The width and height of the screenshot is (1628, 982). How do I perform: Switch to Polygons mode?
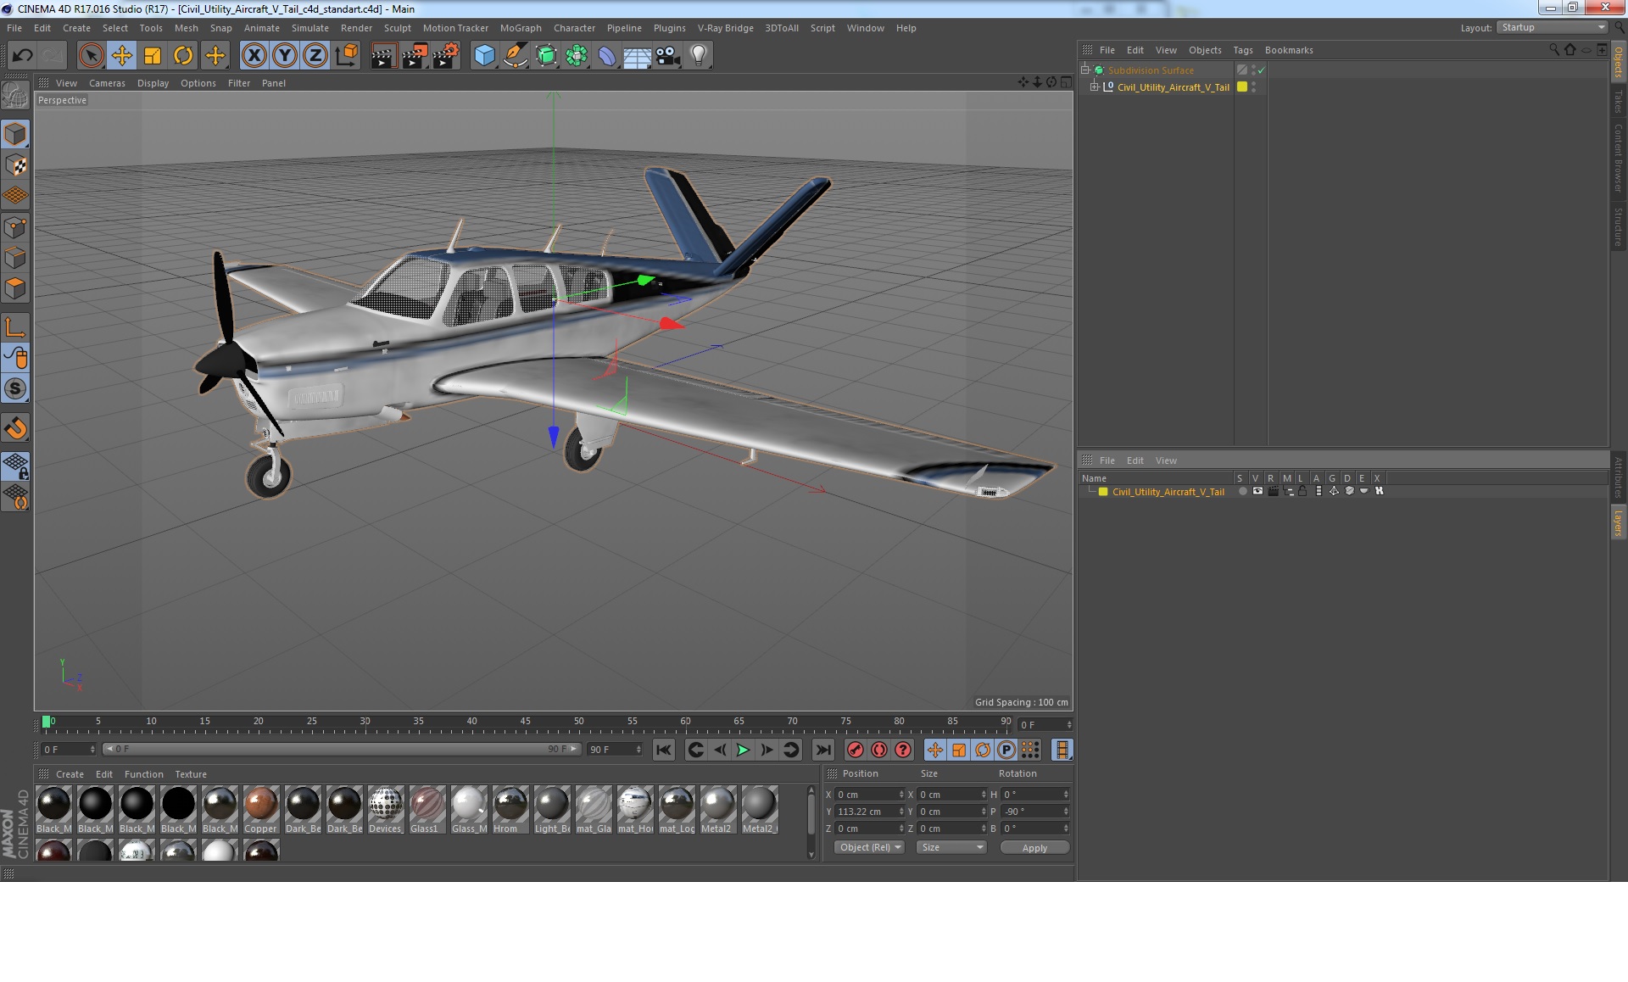(x=15, y=288)
